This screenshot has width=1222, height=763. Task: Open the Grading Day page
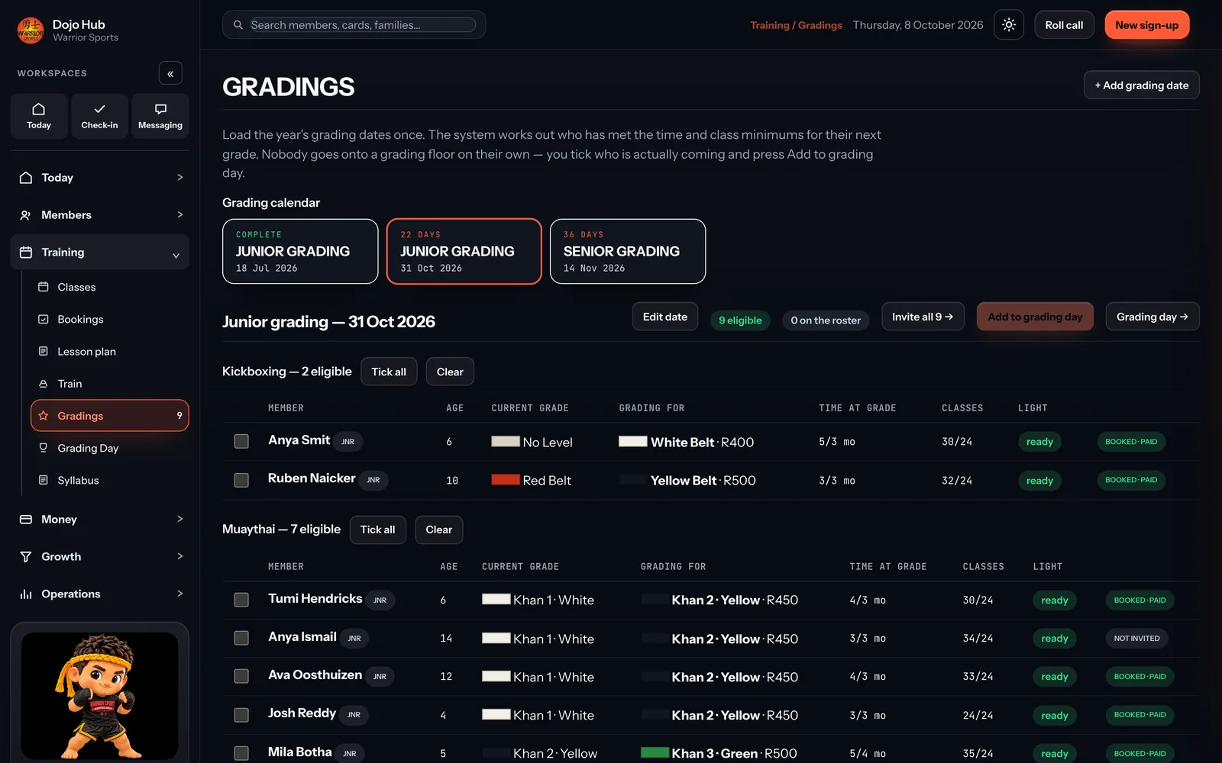pyautogui.click(x=110, y=448)
